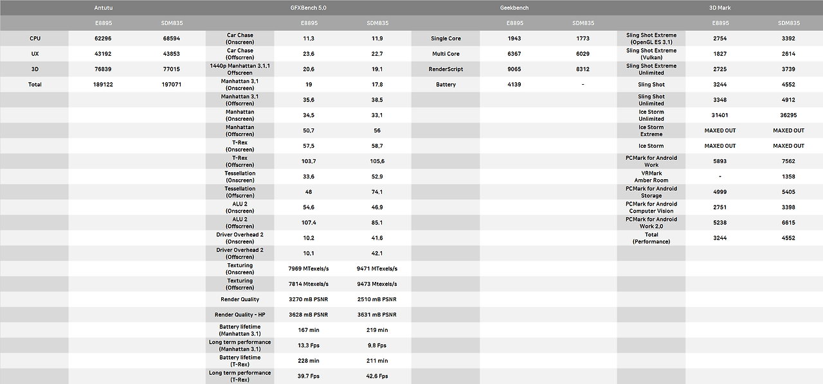Select the Car Chase (Onscreen) label
The width and height of the screenshot is (823, 384).
240,39
